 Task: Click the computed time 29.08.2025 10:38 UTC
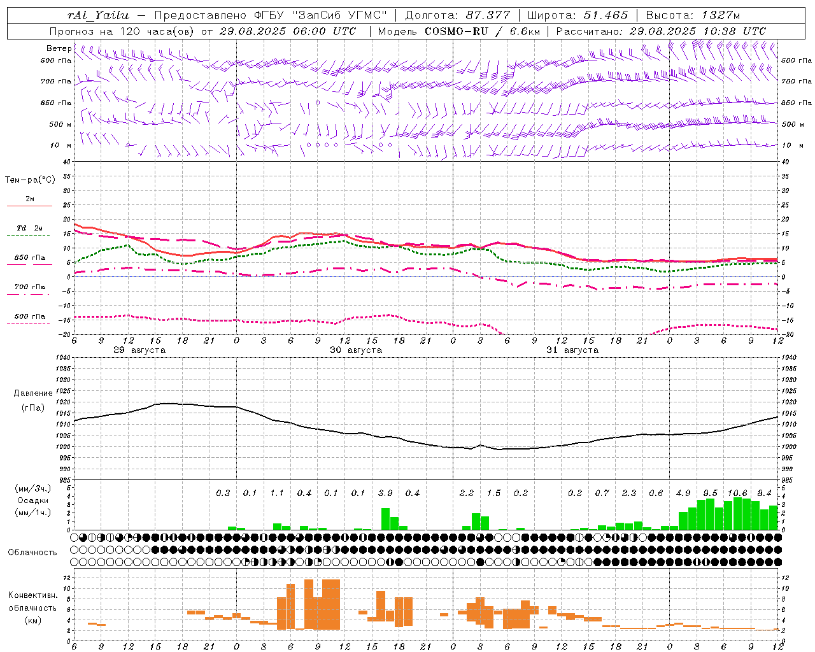click(698, 31)
